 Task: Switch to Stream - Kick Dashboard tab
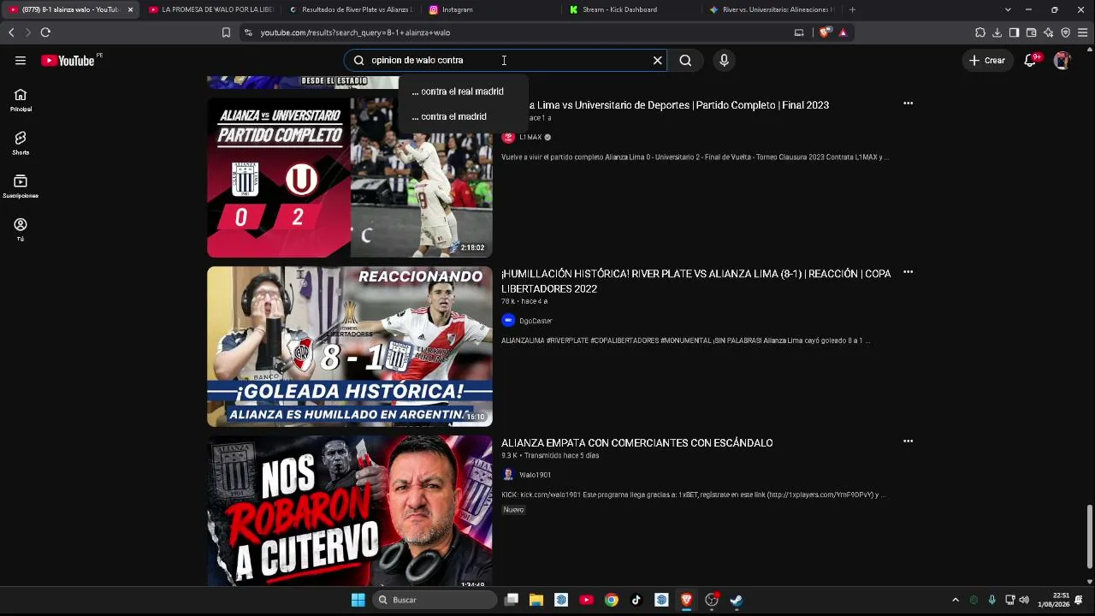click(x=631, y=9)
